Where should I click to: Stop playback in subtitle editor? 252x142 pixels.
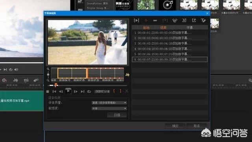(48, 92)
